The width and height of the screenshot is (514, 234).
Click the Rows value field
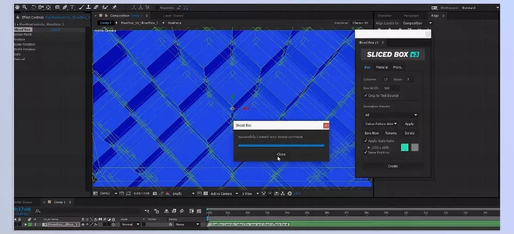409,80
